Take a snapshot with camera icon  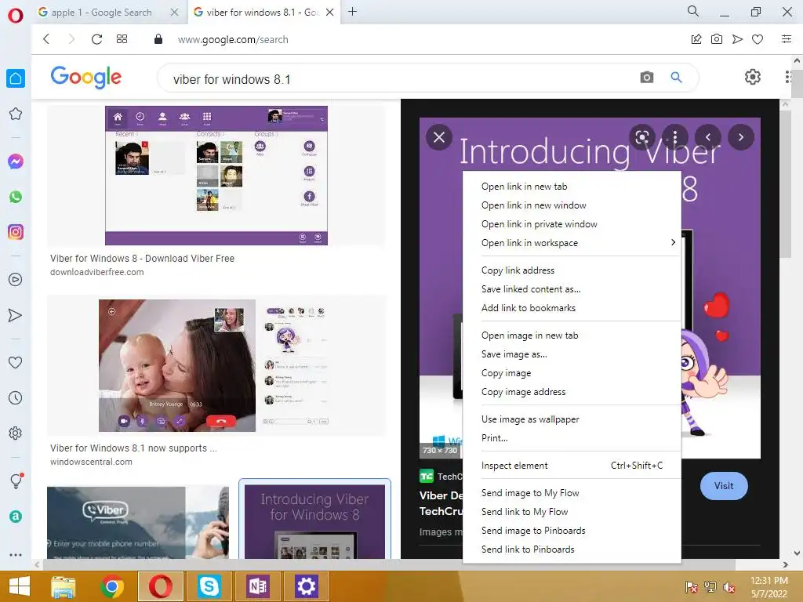click(x=717, y=39)
